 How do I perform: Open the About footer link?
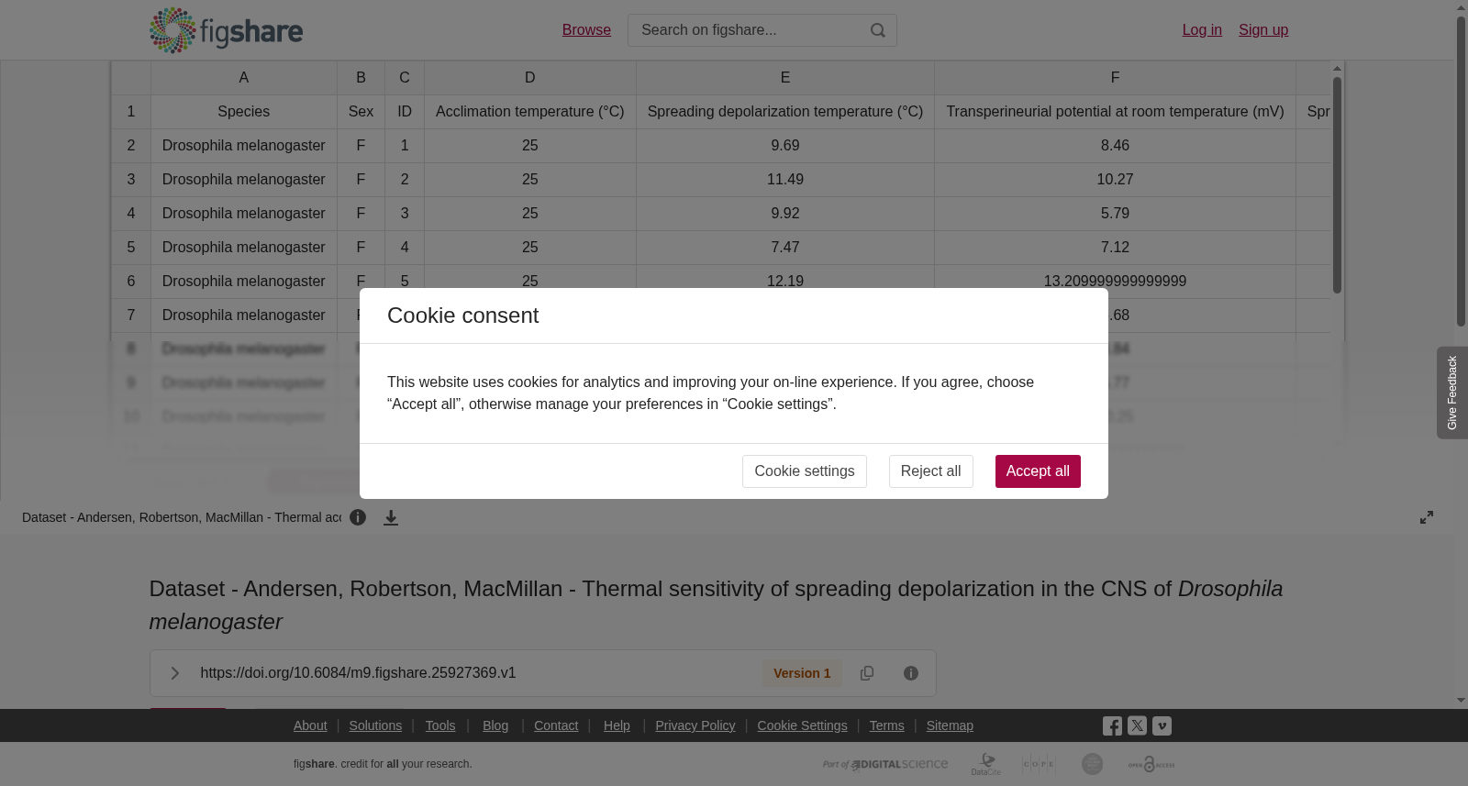pyautogui.click(x=310, y=725)
